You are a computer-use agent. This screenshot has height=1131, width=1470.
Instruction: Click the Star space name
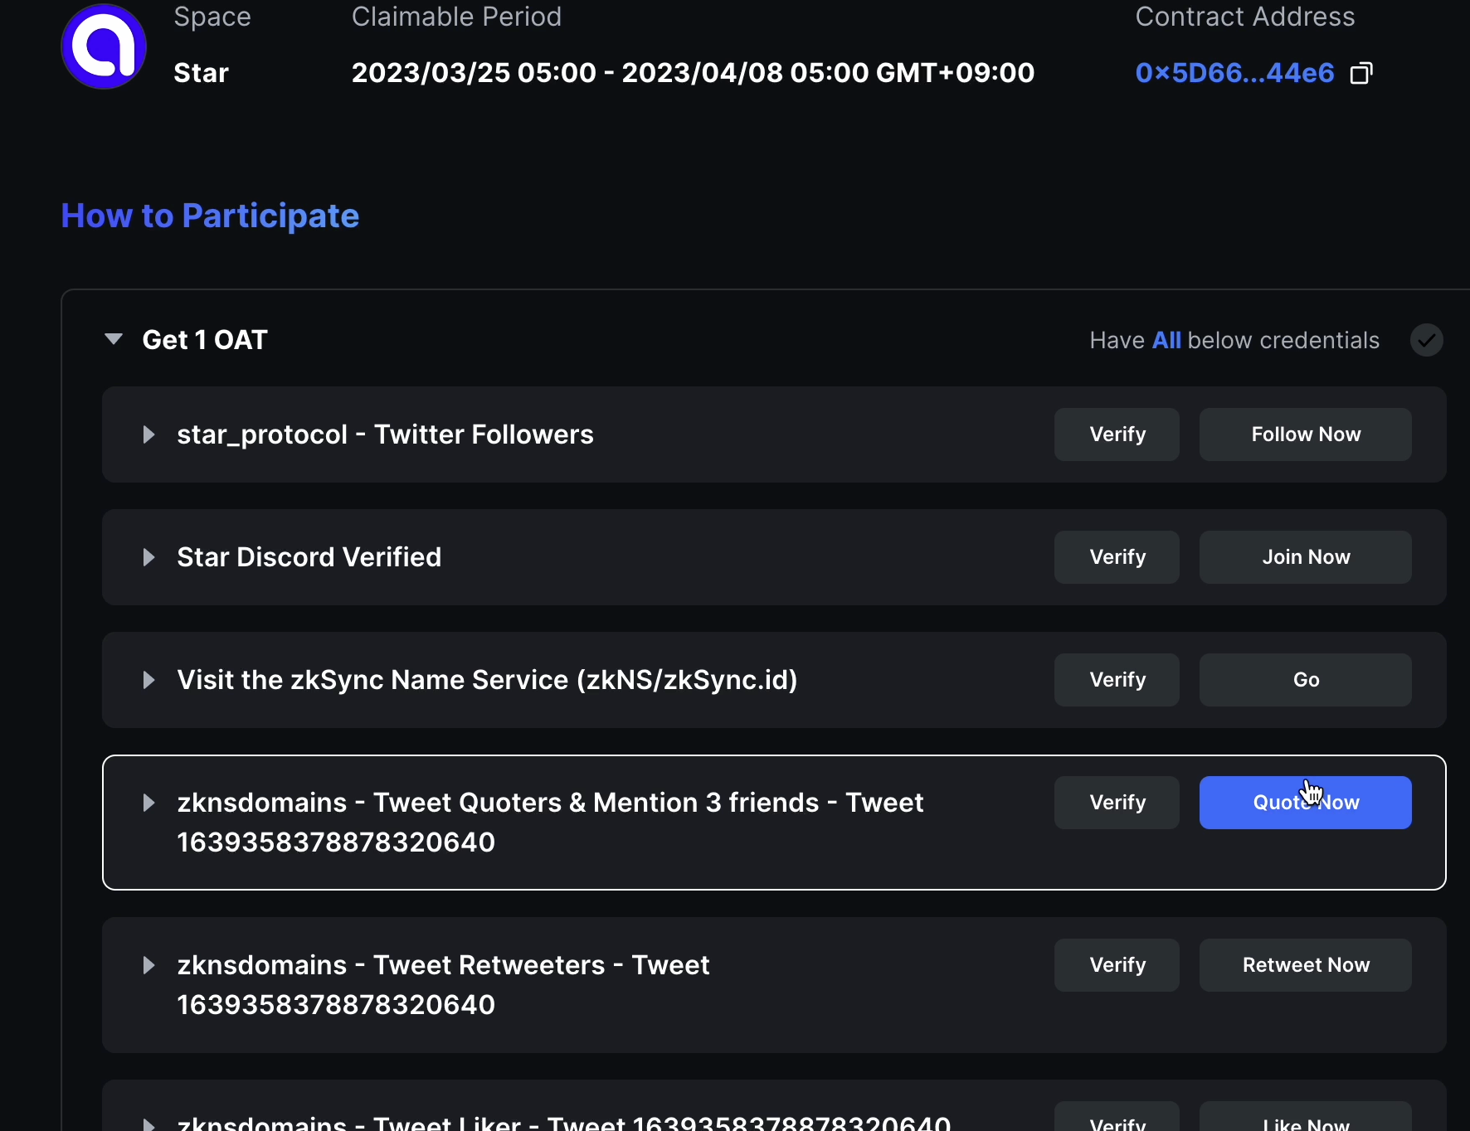(x=201, y=73)
